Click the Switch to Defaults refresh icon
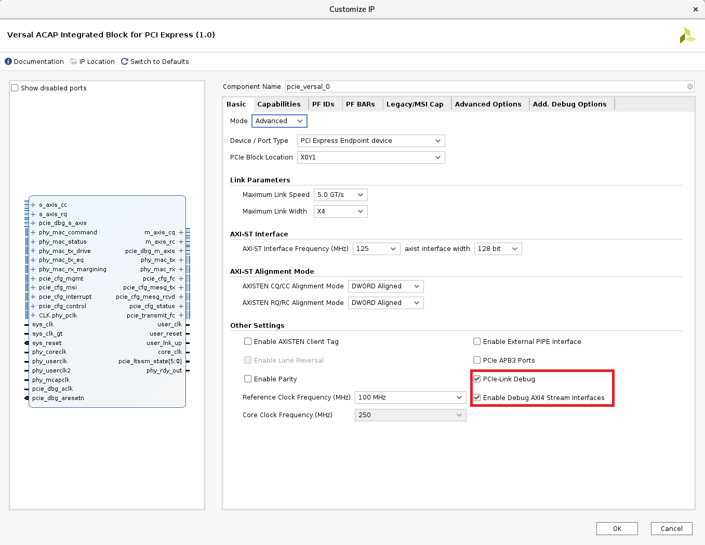The width and height of the screenshot is (705, 545). pyautogui.click(x=125, y=61)
